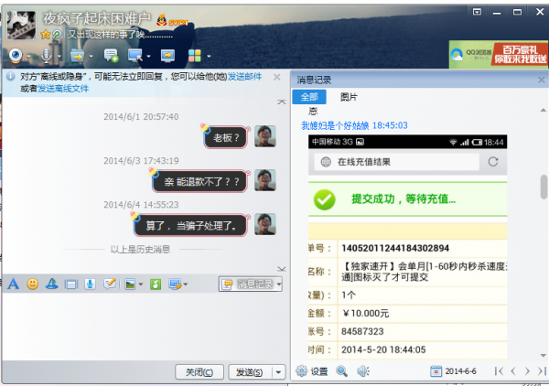Dismiss the offline notice close button
This screenshot has width=549, height=386.
[x=277, y=77]
